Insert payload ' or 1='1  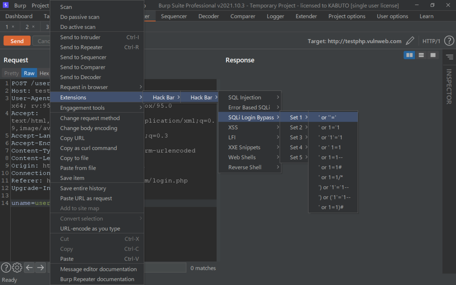tap(333, 127)
